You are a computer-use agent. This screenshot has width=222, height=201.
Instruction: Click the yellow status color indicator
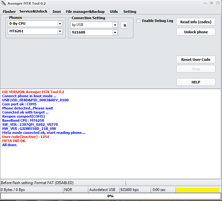pos(198,190)
